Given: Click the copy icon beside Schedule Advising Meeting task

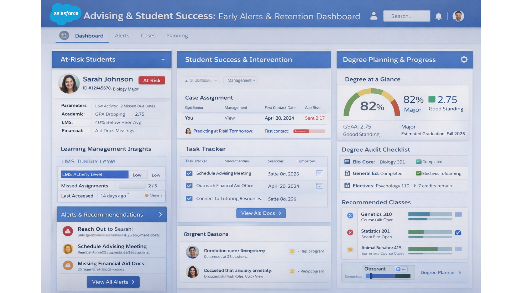Looking at the screenshot, I should point(319,173).
